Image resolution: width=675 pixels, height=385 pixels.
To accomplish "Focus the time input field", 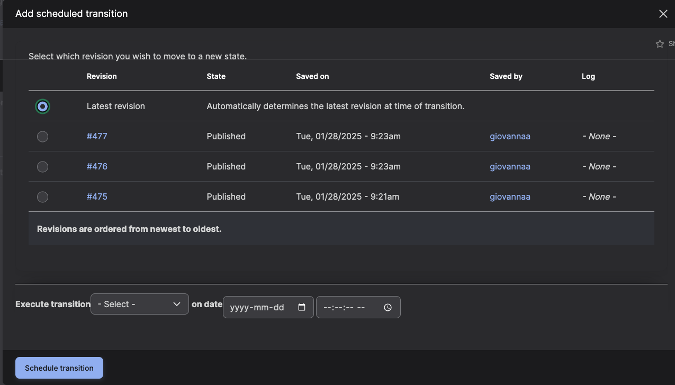I will (358, 307).
